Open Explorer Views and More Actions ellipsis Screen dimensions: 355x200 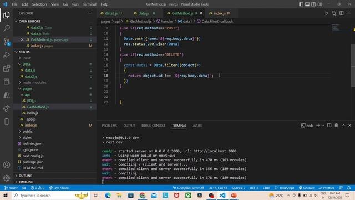tap(90, 13)
